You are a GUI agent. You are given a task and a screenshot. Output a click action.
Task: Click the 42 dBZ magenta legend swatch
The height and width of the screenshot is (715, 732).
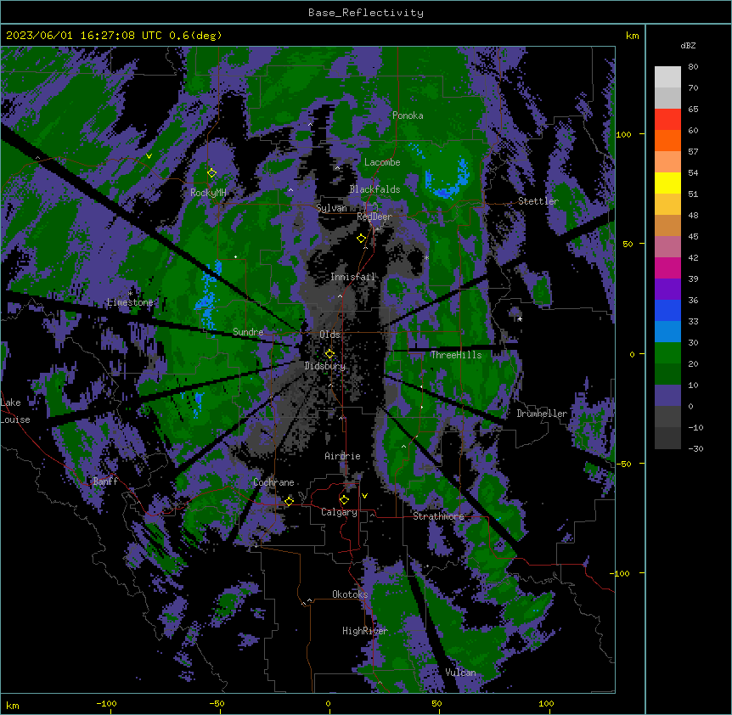click(x=667, y=267)
